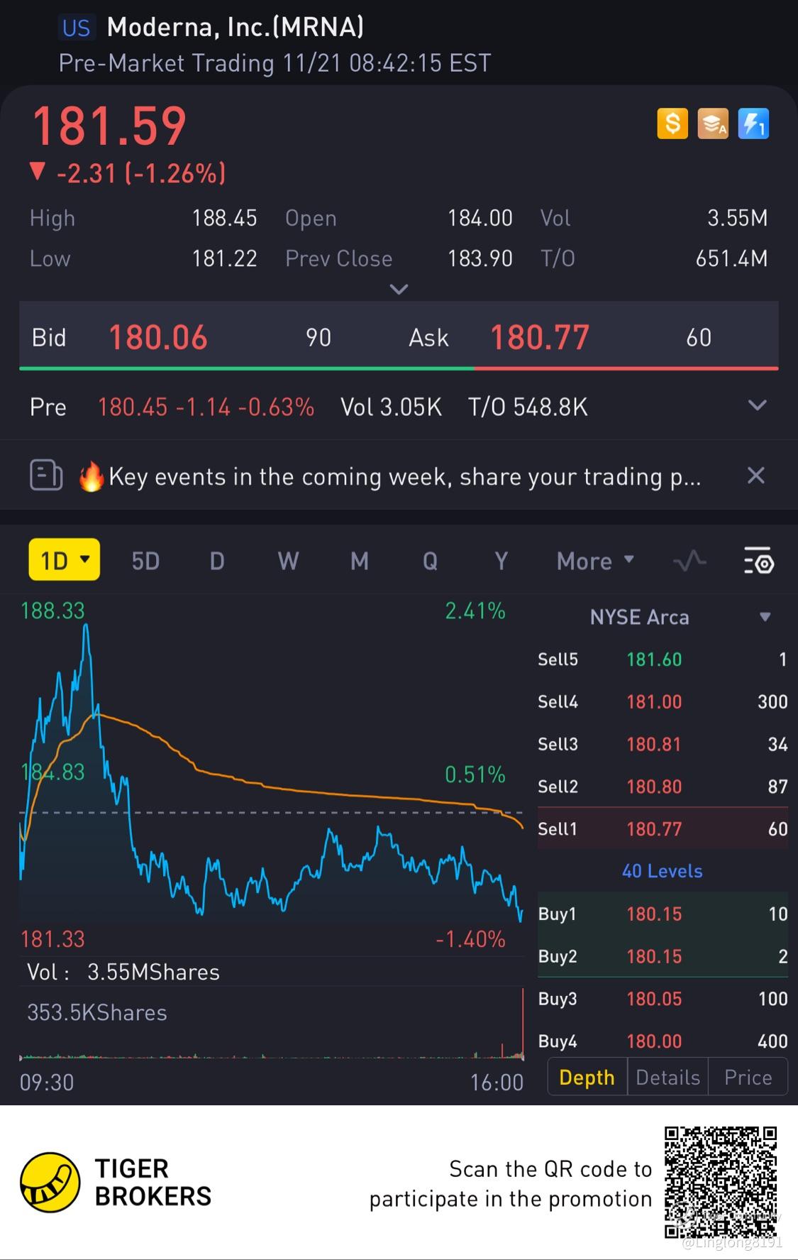Tap the stacked layers badge icon

coord(713,124)
